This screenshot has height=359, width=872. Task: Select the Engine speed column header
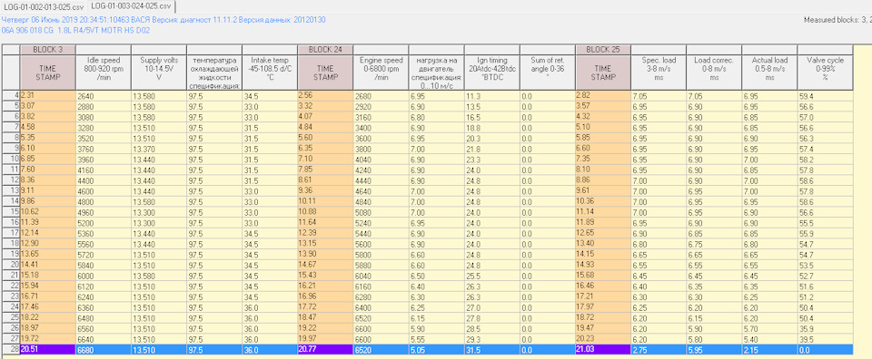click(x=381, y=72)
